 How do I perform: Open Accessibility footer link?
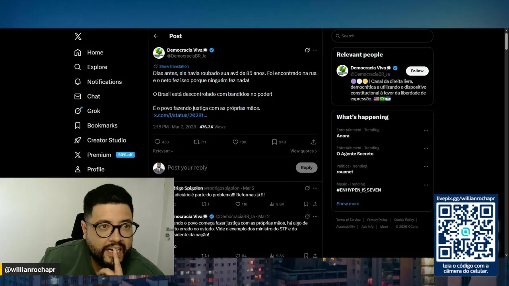pos(346,227)
